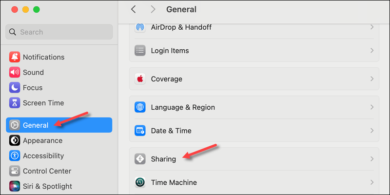Click the Screen Time hourglass icon

click(15, 103)
